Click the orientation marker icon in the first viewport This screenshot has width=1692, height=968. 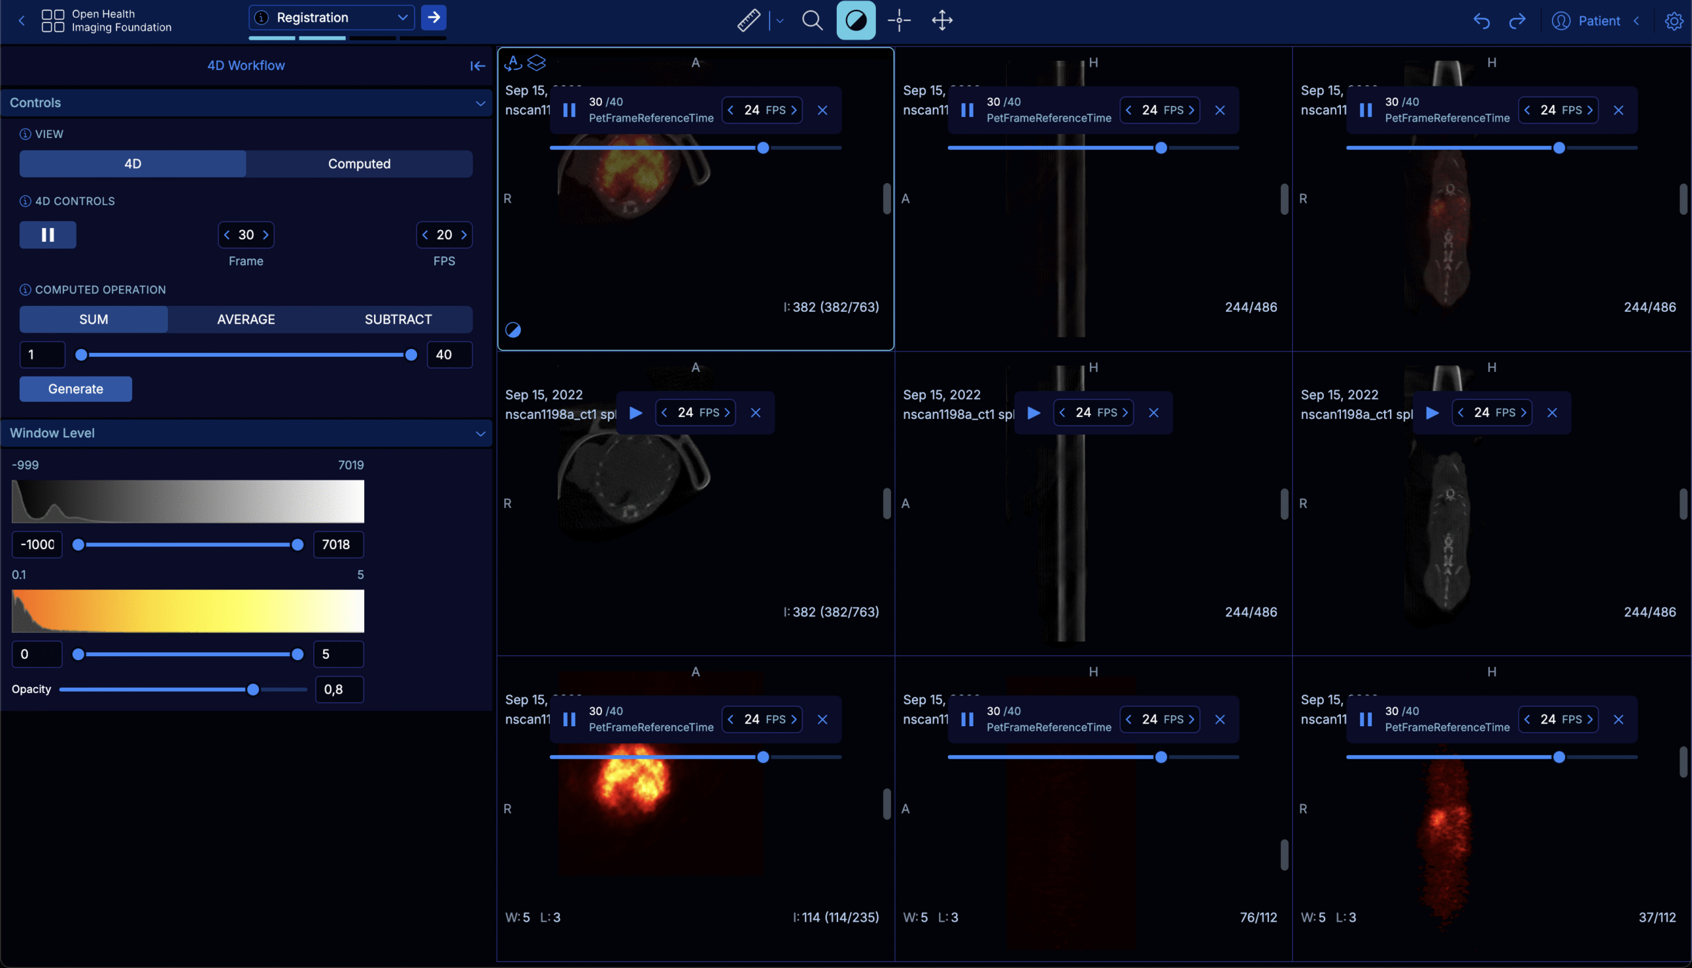(x=514, y=63)
